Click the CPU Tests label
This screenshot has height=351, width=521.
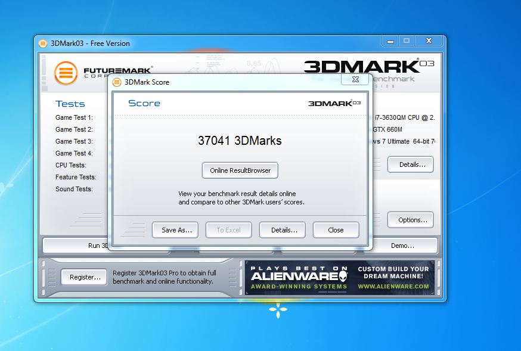71,166
